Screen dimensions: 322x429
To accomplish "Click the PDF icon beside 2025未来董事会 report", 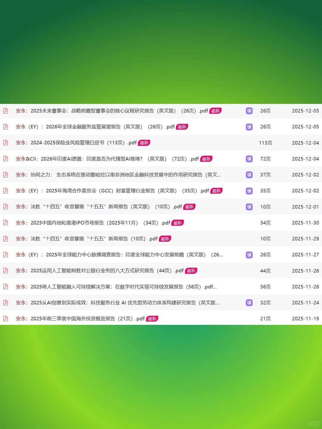I will [x=5, y=111].
